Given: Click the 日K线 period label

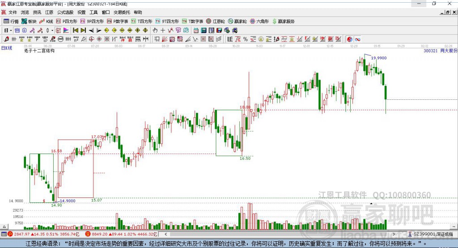Looking at the screenshot, I should 7,48.
